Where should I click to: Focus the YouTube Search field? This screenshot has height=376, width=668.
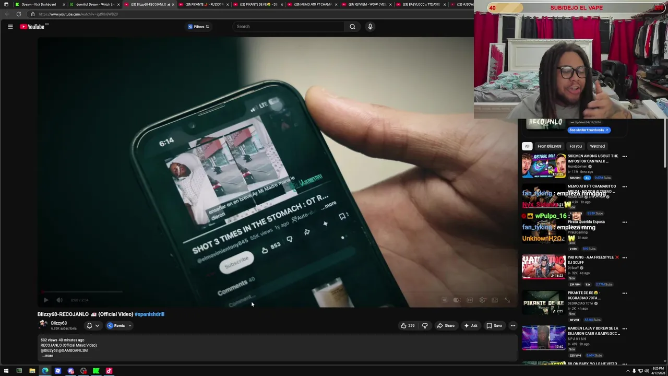[289, 27]
